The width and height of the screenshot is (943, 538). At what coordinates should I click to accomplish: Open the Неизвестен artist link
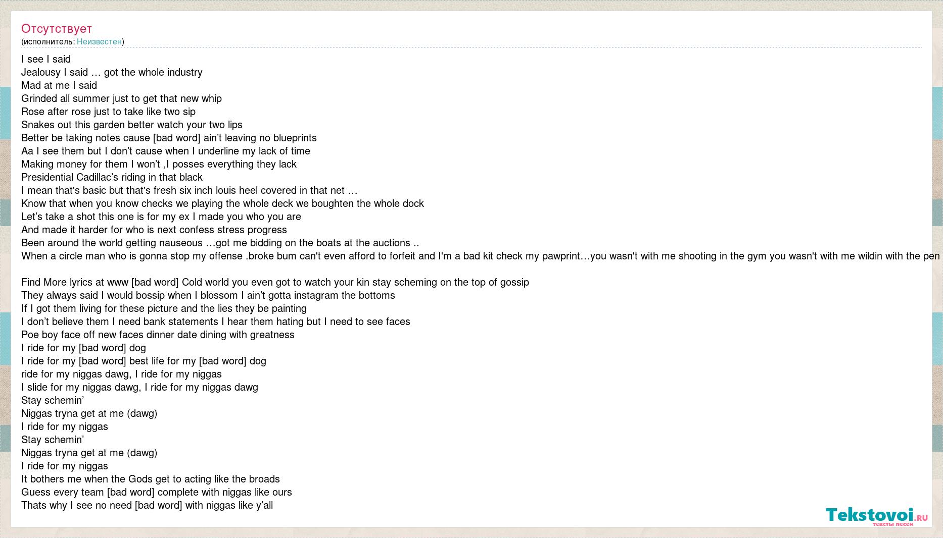pyautogui.click(x=99, y=41)
